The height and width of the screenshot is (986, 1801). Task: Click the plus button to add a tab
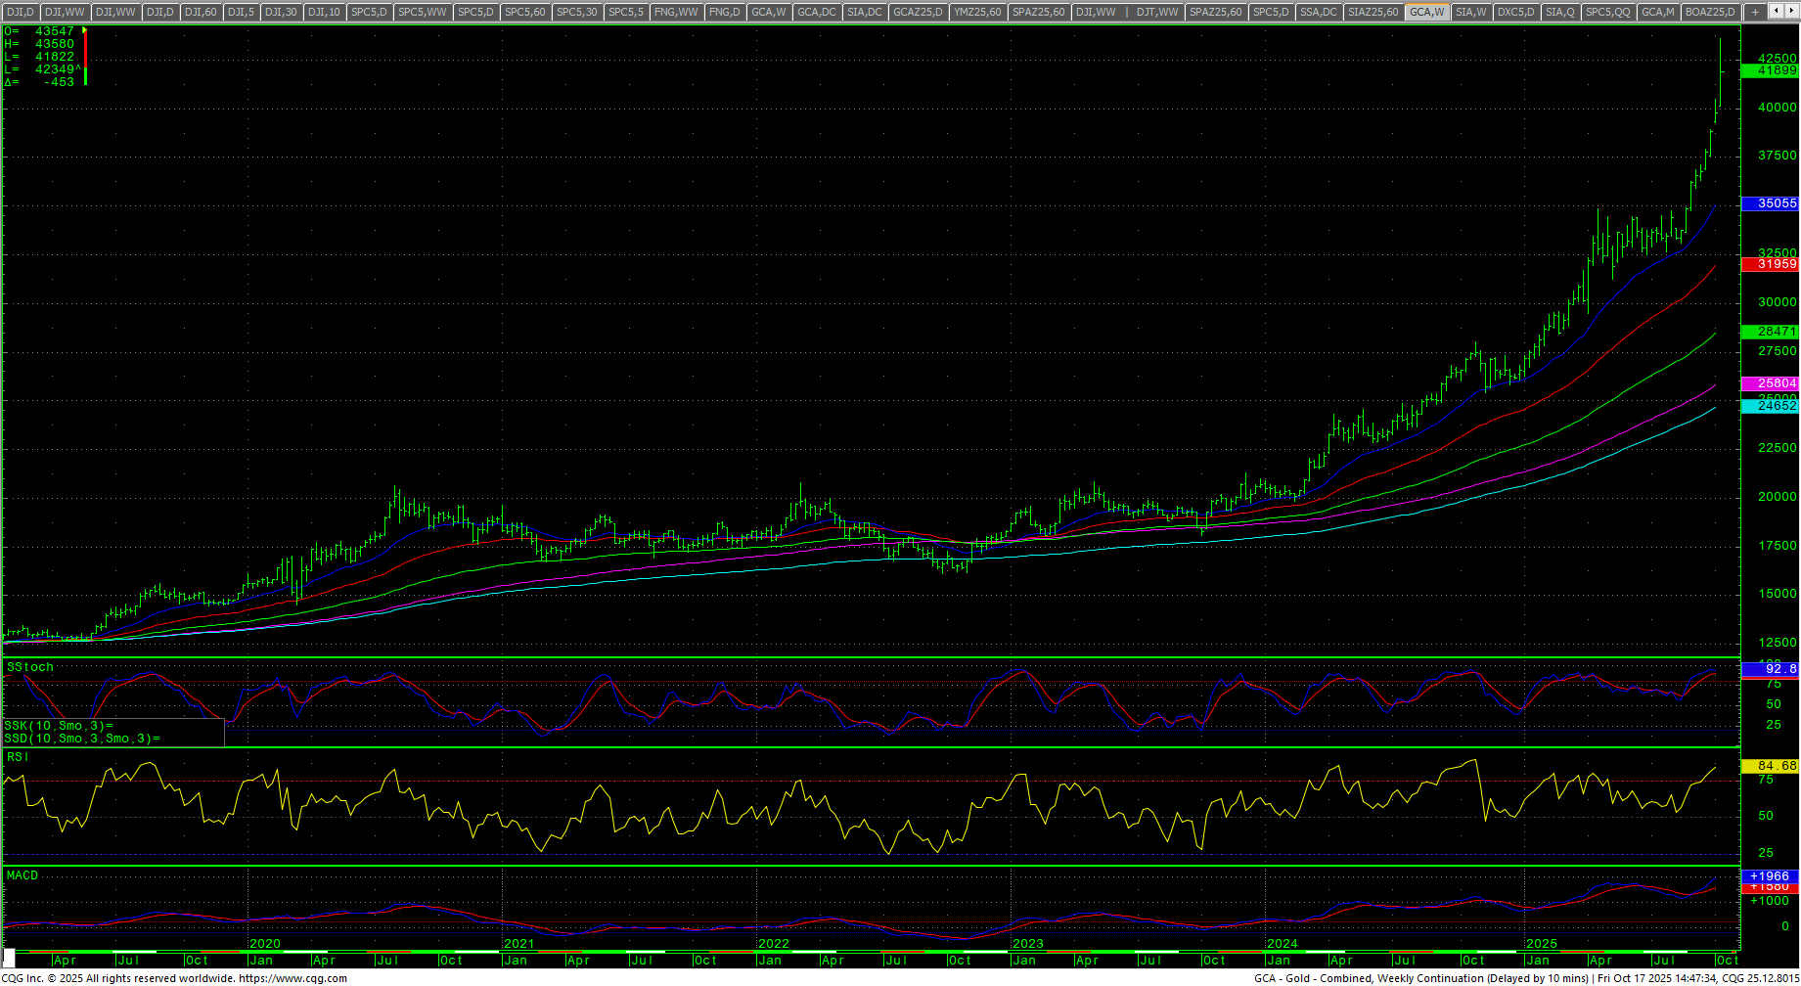tap(1755, 12)
